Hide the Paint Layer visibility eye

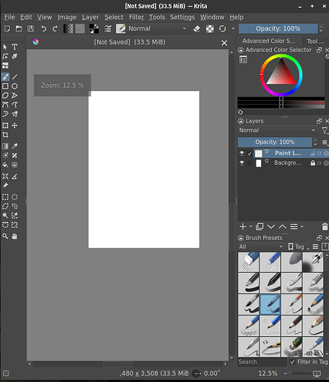pyautogui.click(x=242, y=154)
